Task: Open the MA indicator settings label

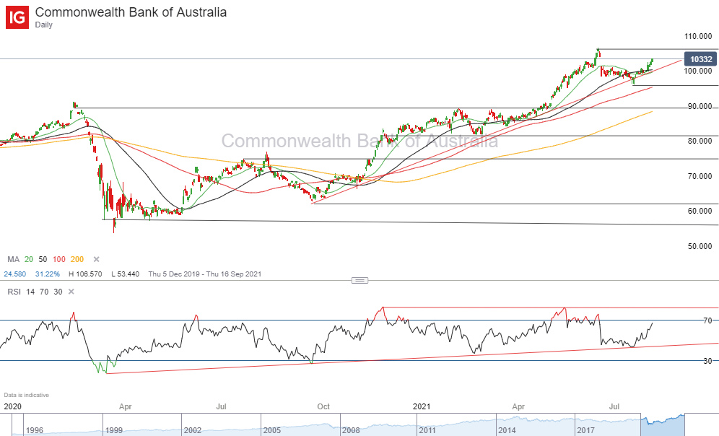Action: click(x=13, y=259)
